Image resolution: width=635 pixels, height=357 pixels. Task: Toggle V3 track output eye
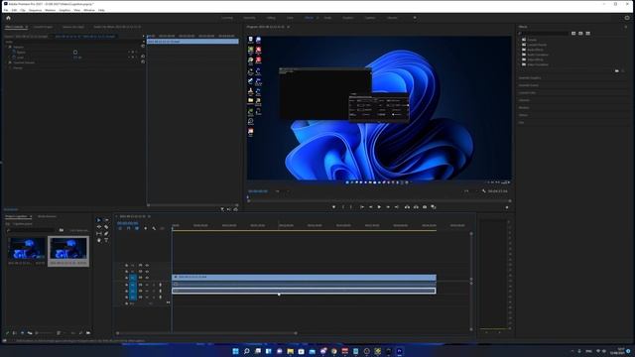tap(147, 266)
